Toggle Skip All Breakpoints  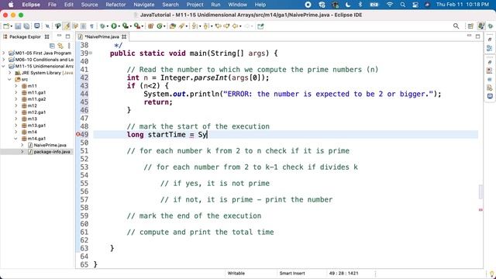tap(47, 26)
